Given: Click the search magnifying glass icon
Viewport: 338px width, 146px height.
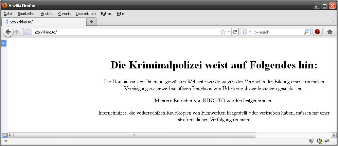Looking at the screenshot, I should [306, 32].
